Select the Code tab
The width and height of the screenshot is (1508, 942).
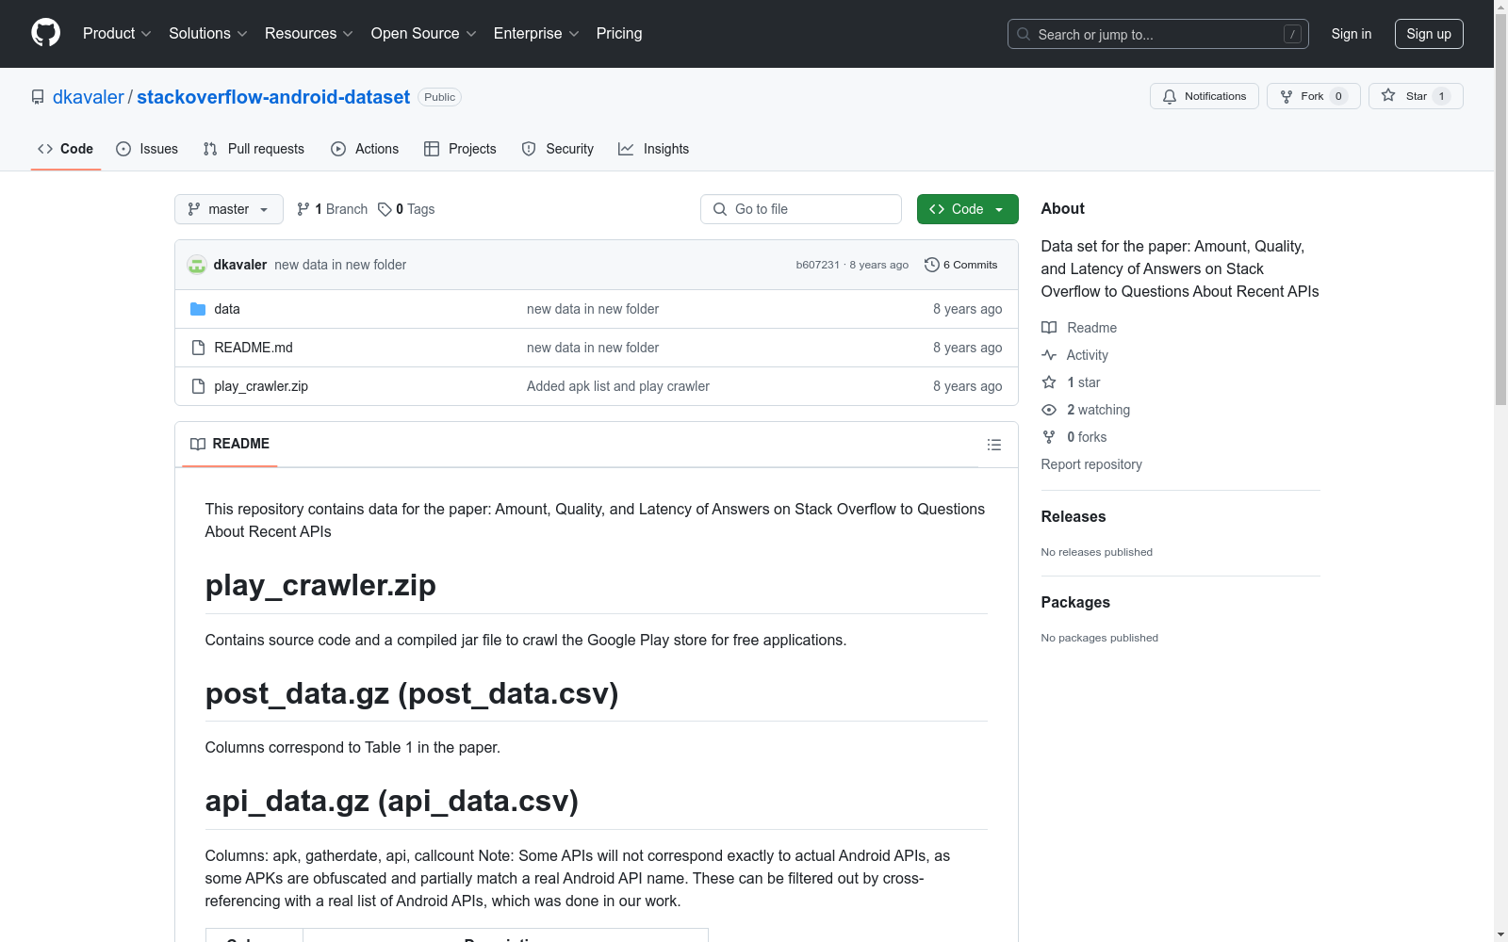[x=66, y=149]
